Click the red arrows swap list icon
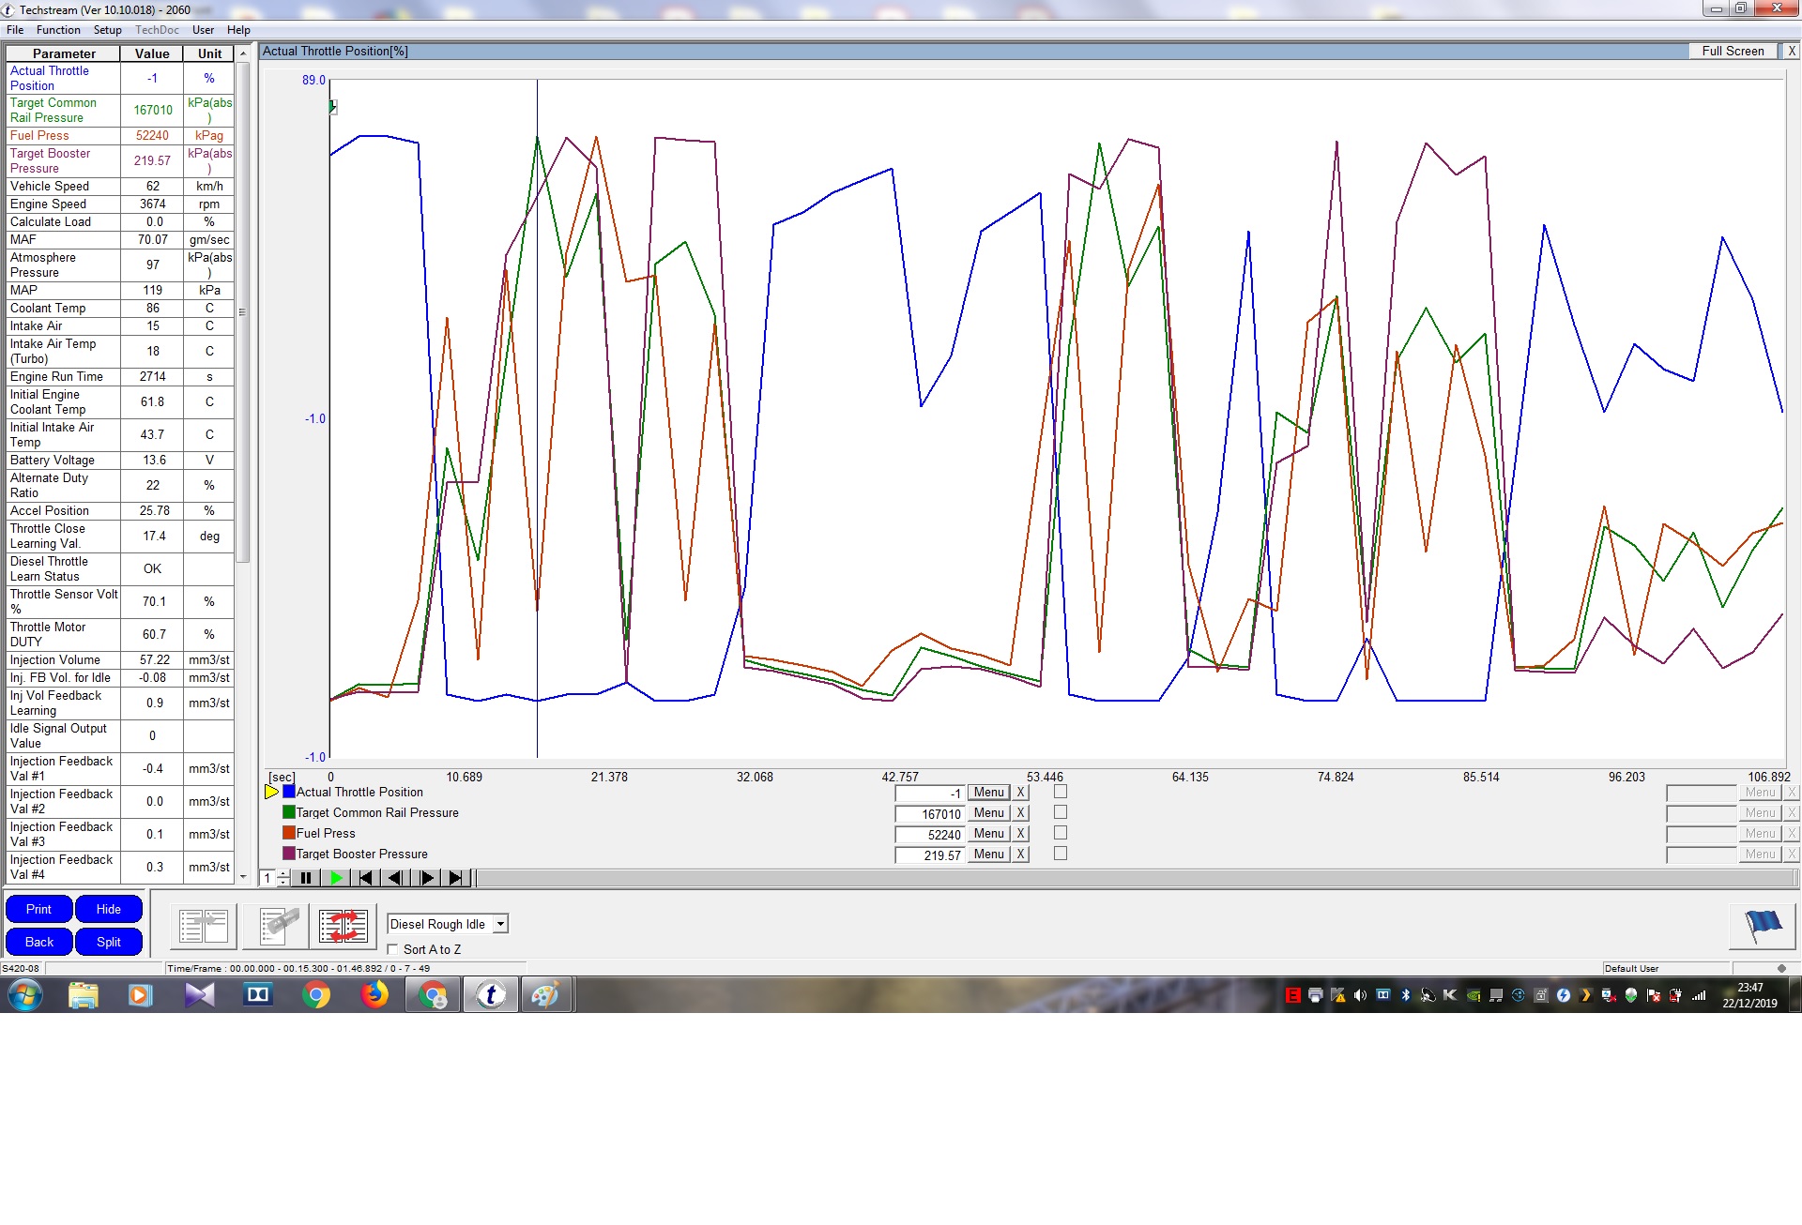This screenshot has width=1802, height=1225. pos(343,926)
